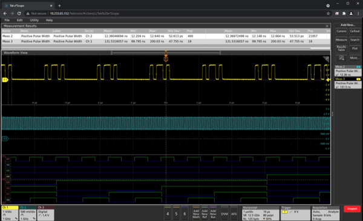363x221 pixels.
Task: Open the Trigger settings badge
Action: click(x=295, y=213)
